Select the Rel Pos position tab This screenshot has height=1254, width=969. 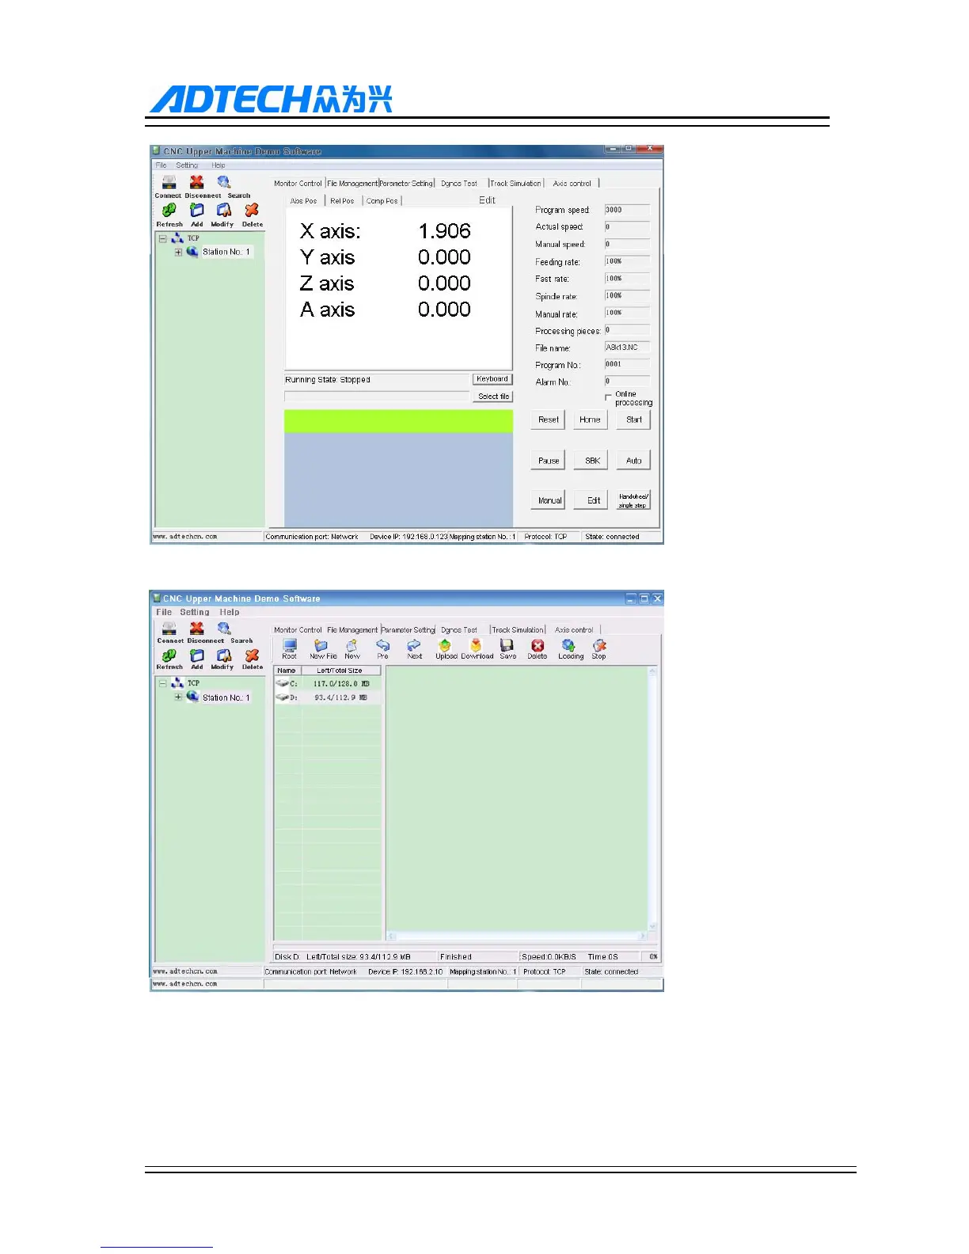(x=342, y=201)
